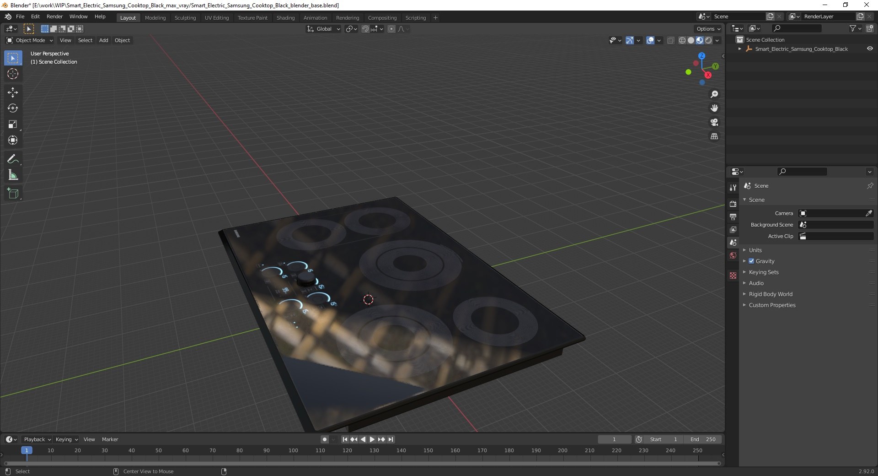Open the Keying dropdown
878x476 pixels.
click(x=66, y=439)
